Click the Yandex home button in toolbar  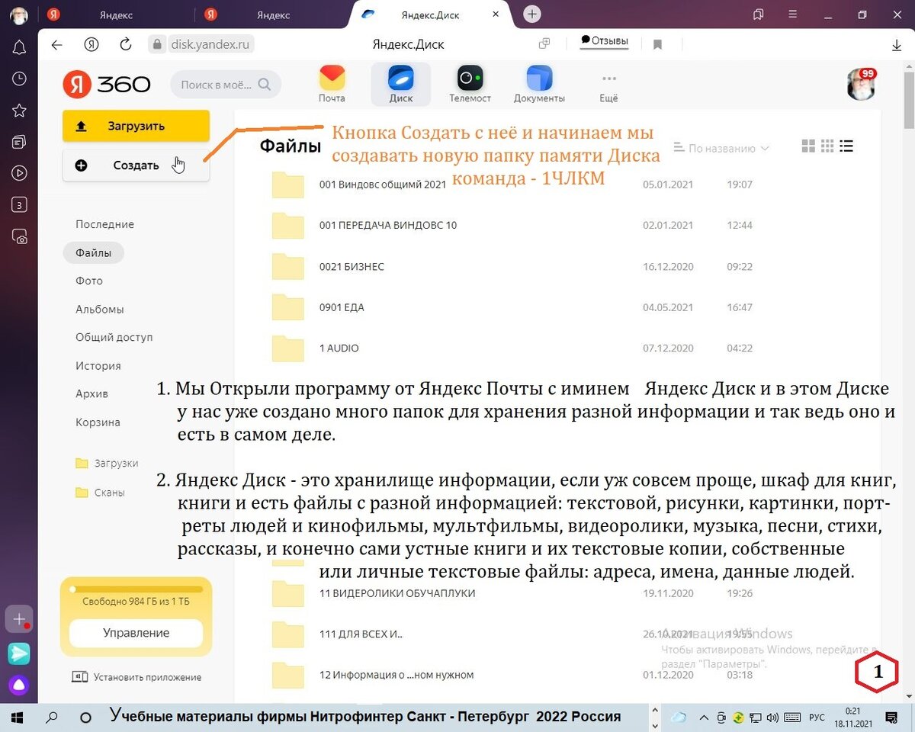click(91, 45)
